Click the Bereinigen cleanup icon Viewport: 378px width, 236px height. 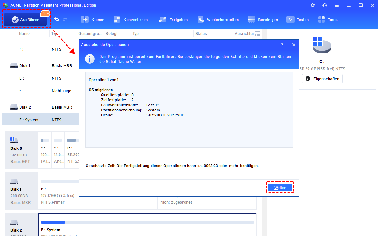(263, 20)
